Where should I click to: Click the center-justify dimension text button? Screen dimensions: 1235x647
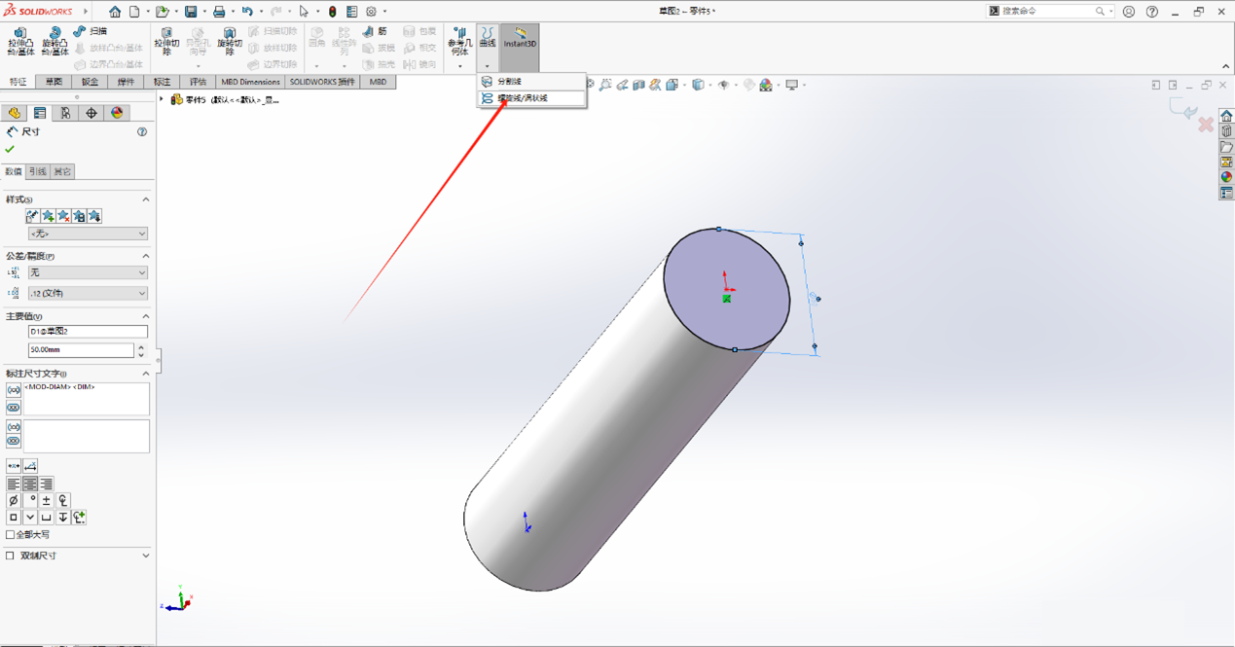30,484
